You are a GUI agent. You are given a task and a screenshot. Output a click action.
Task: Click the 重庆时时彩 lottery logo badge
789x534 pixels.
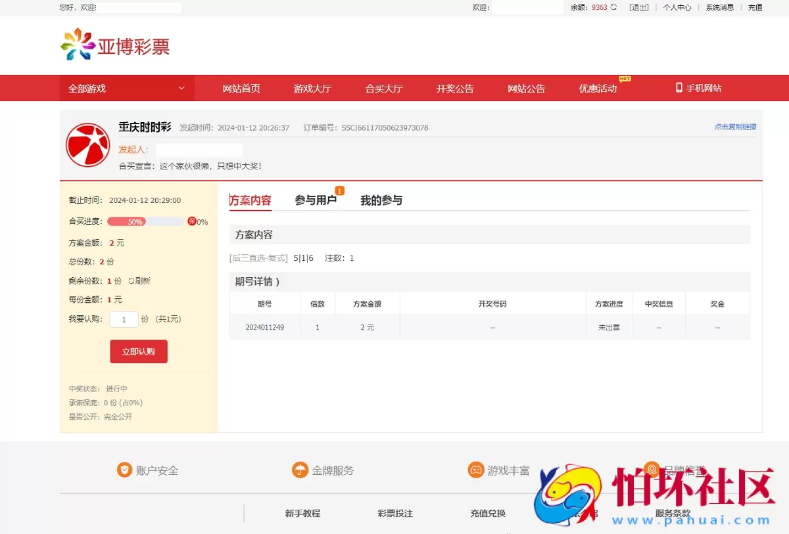coord(87,145)
